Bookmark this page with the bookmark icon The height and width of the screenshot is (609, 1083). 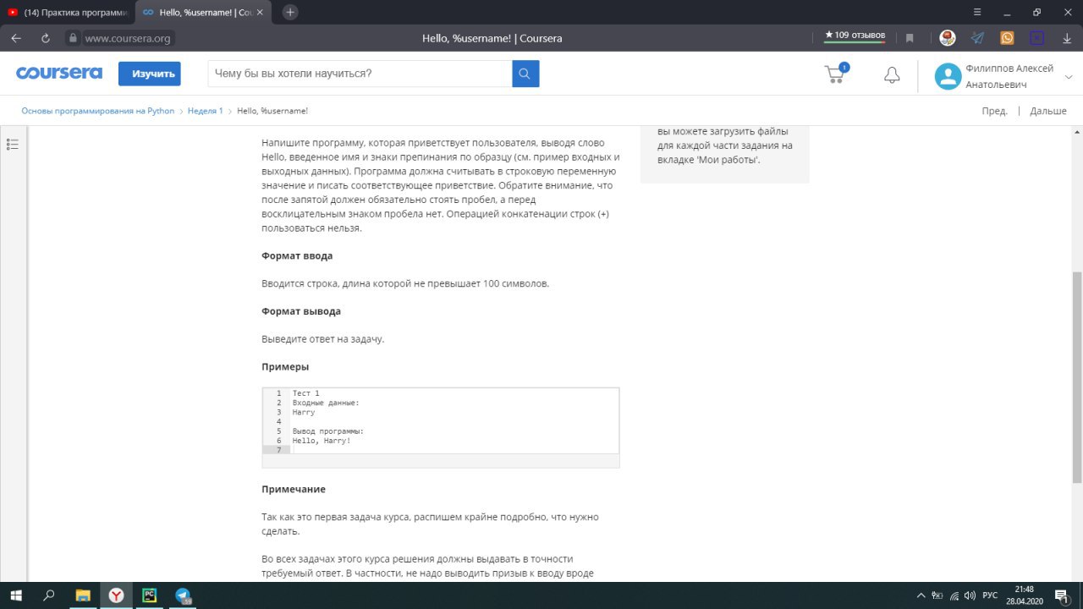pos(910,38)
